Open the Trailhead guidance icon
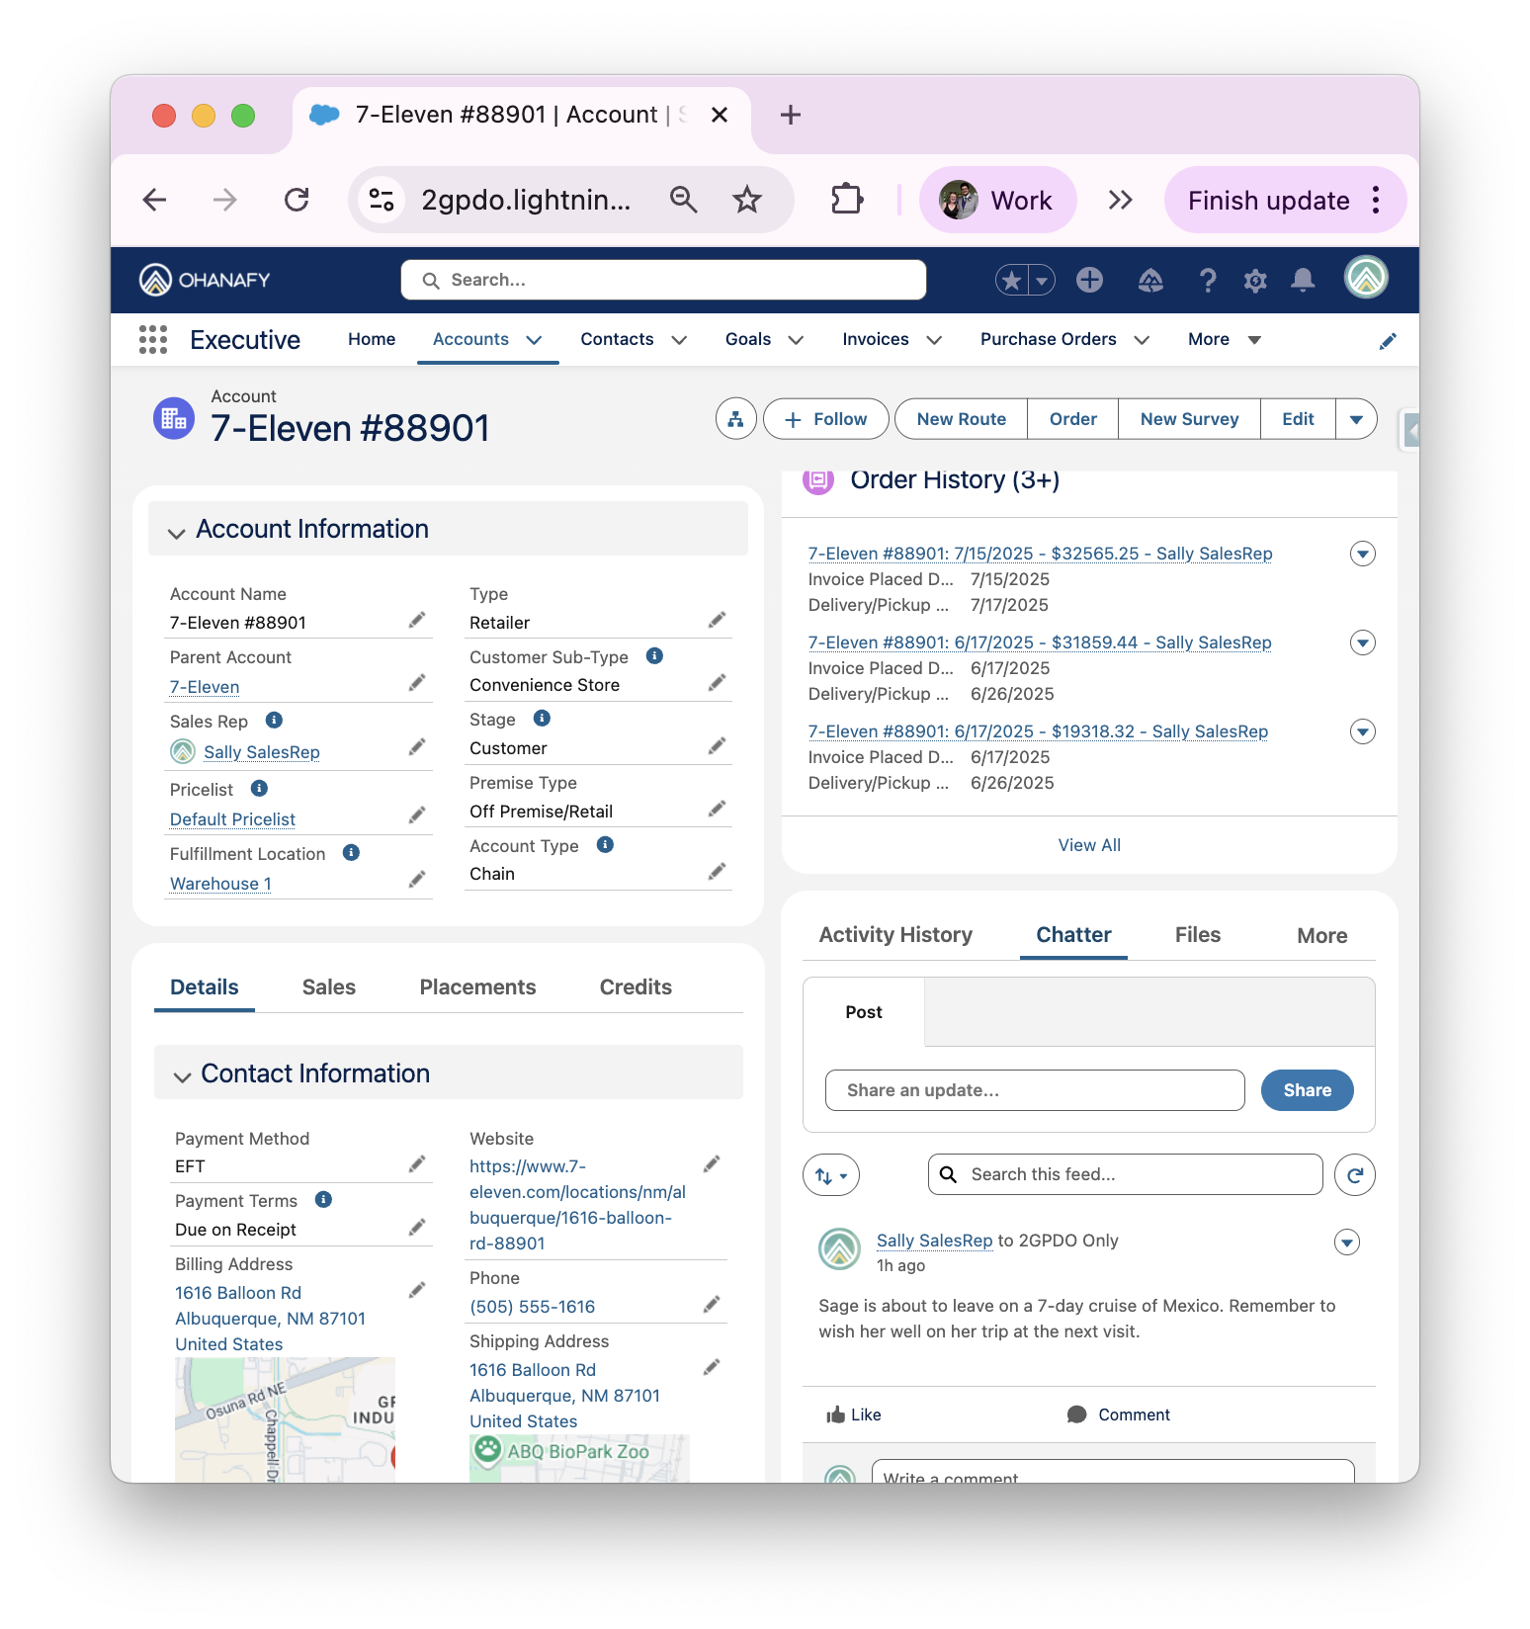The width and height of the screenshot is (1530, 1629). coord(1150,281)
